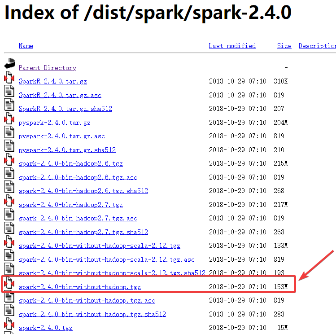Screen dimensions: 336x334
Task: Click archive icon beside spark-2.4.0-bin-hadoop2.6.tgz
Action: [x=9, y=159]
